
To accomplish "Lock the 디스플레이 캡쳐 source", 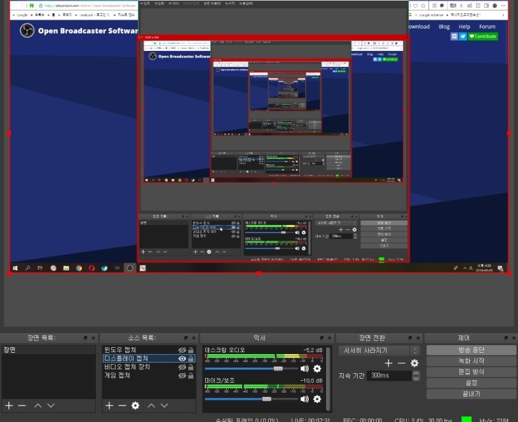I will (191, 358).
